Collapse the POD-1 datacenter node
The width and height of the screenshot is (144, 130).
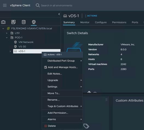(x=7, y=38)
